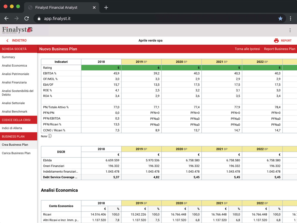Click Torna alle Ipotesi link
The height and width of the screenshot is (223, 297).
247,49
